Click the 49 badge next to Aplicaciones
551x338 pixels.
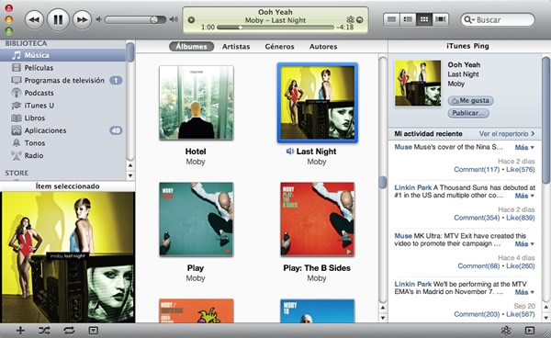click(x=116, y=130)
